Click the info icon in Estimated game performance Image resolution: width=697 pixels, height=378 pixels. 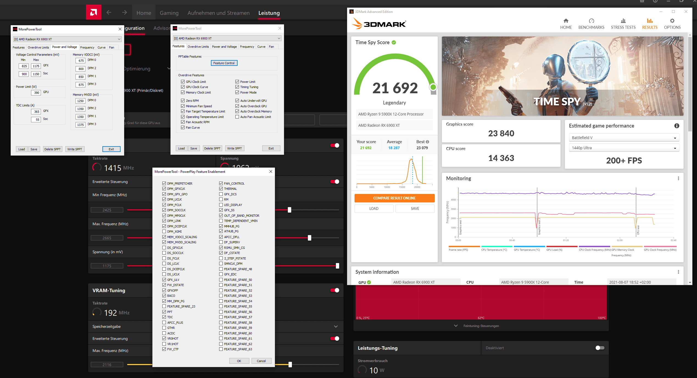point(677,126)
